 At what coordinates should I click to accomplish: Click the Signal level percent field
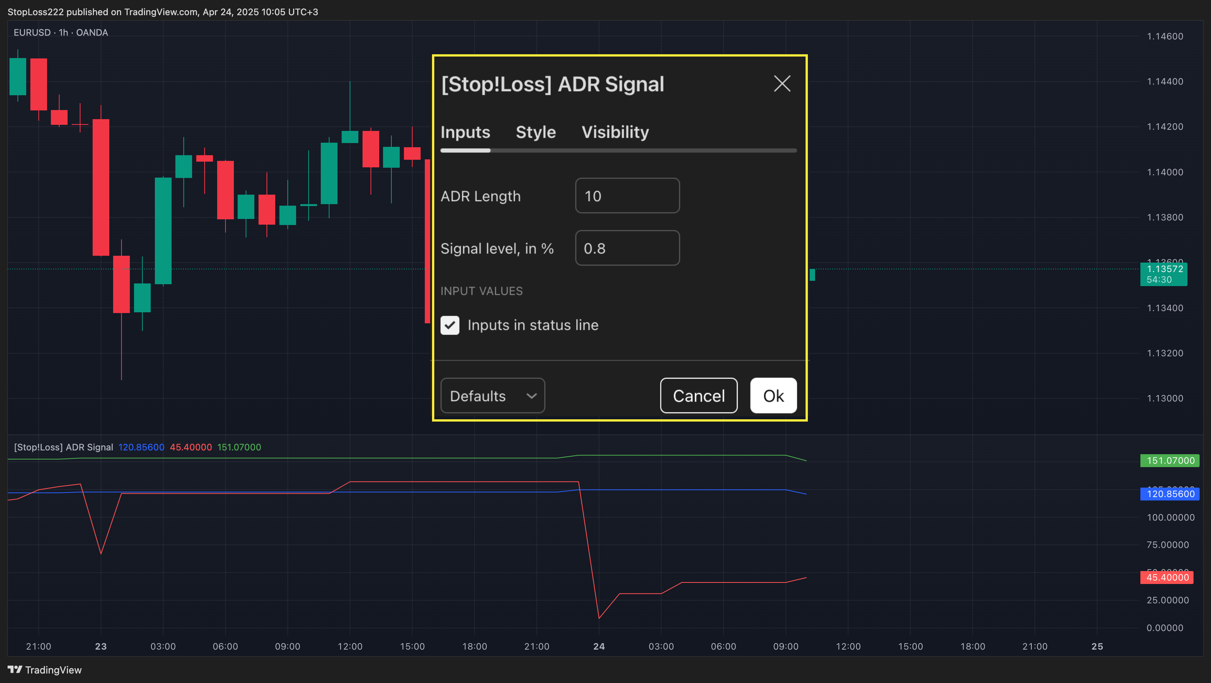[628, 248]
